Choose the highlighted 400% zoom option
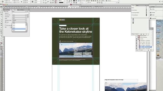 tap(19, 29)
